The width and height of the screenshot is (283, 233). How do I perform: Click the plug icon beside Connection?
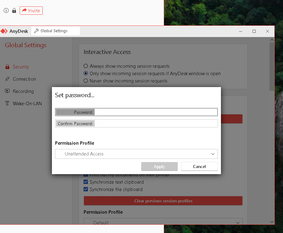coord(7,79)
